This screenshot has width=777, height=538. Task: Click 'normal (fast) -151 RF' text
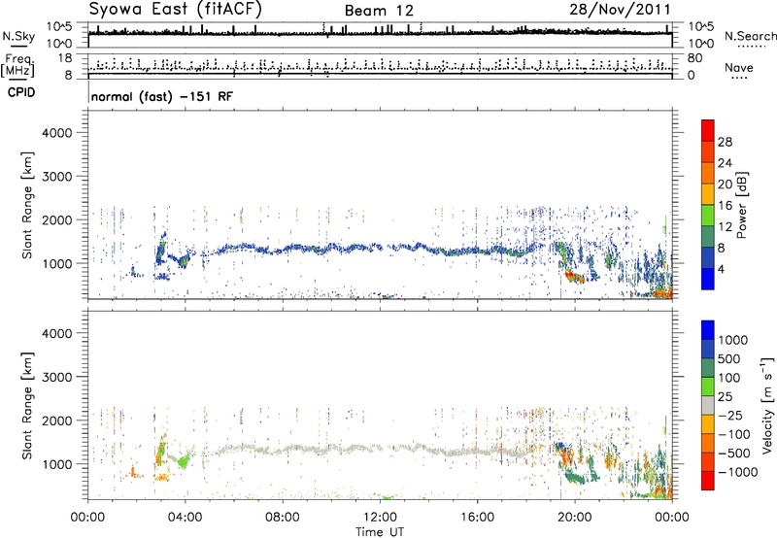pos(162,96)
